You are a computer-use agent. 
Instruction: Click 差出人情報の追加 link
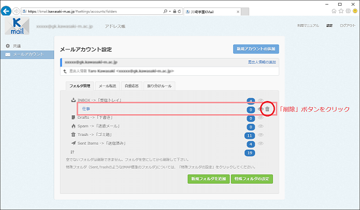(x=262, y=62)
